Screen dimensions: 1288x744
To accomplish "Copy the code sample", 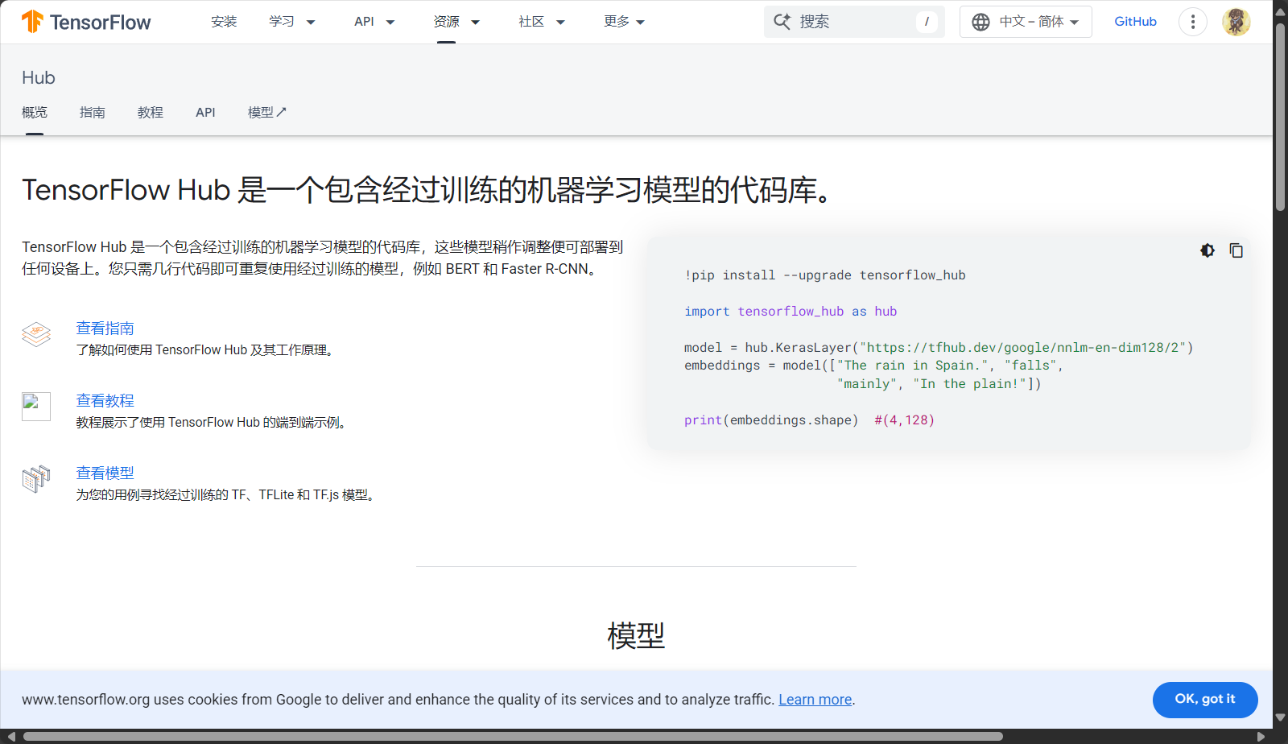I will [1236, 250].
